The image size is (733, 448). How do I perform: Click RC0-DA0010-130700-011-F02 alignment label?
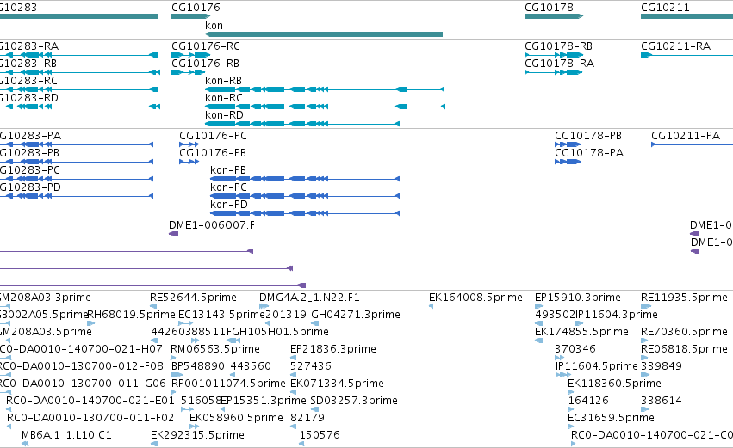(x=90, y=419)
